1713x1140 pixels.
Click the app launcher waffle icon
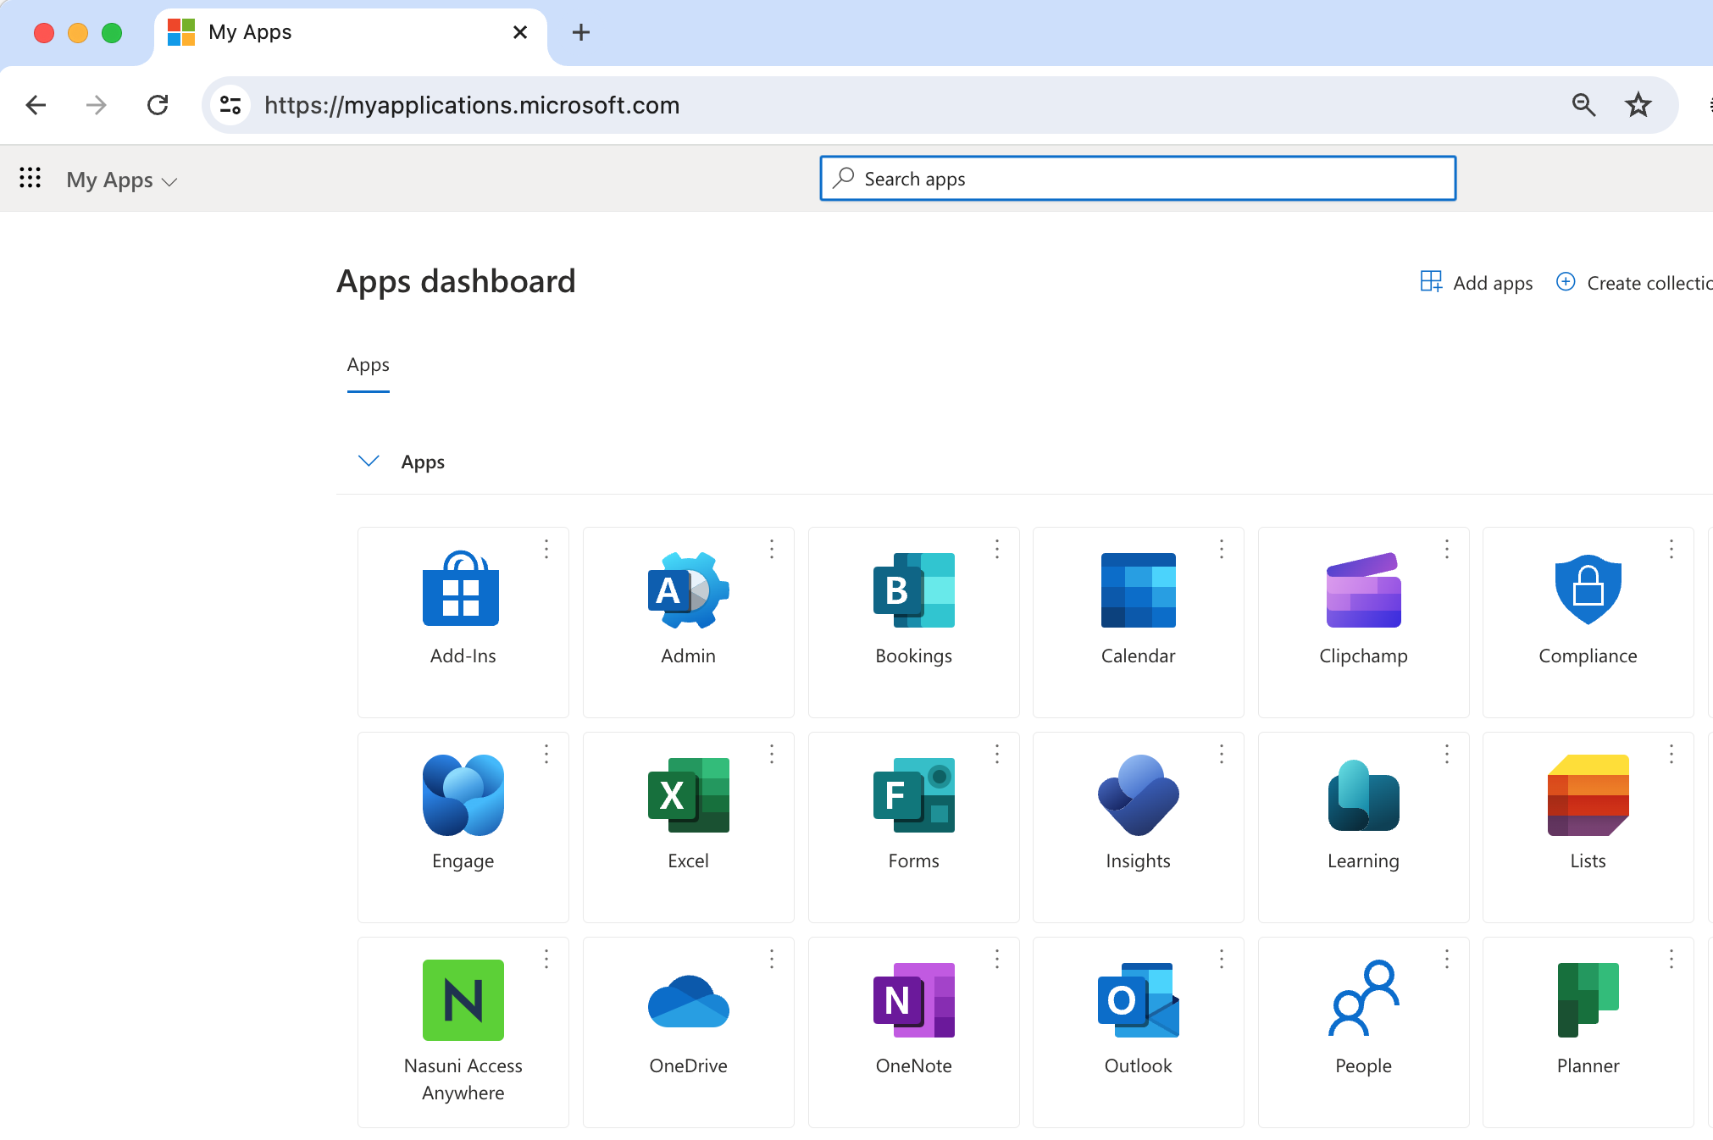(x=30, y=178)
